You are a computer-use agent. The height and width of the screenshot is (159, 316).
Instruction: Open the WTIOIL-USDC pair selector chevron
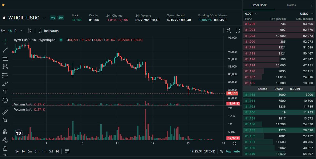coord(44,18)
